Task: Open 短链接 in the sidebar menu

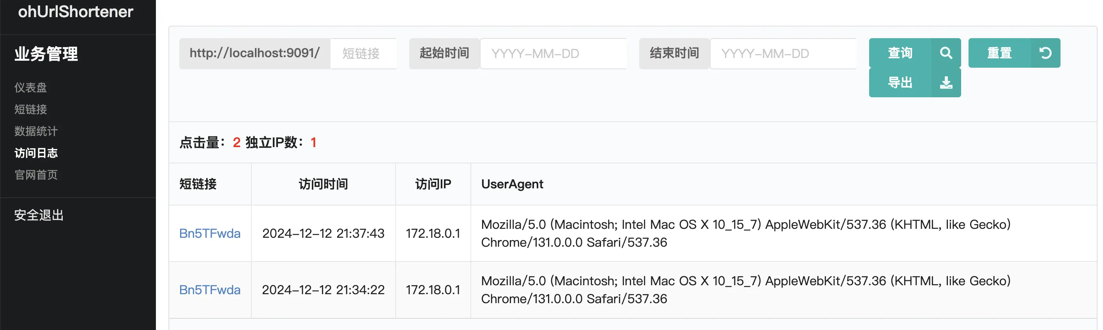Action: click(x=30, y=109)
